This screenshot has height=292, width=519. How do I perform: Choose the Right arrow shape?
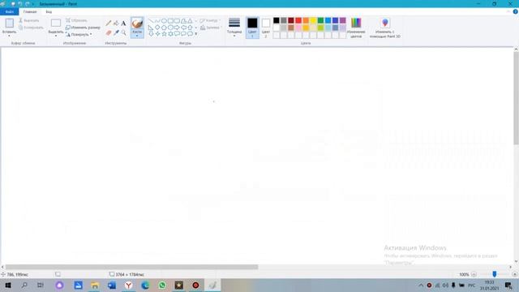point(177,28)
